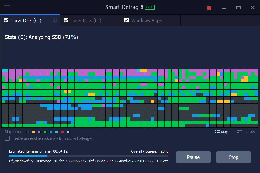
Task: Click the dark gray map color swatch
Action: coord(28,132)
